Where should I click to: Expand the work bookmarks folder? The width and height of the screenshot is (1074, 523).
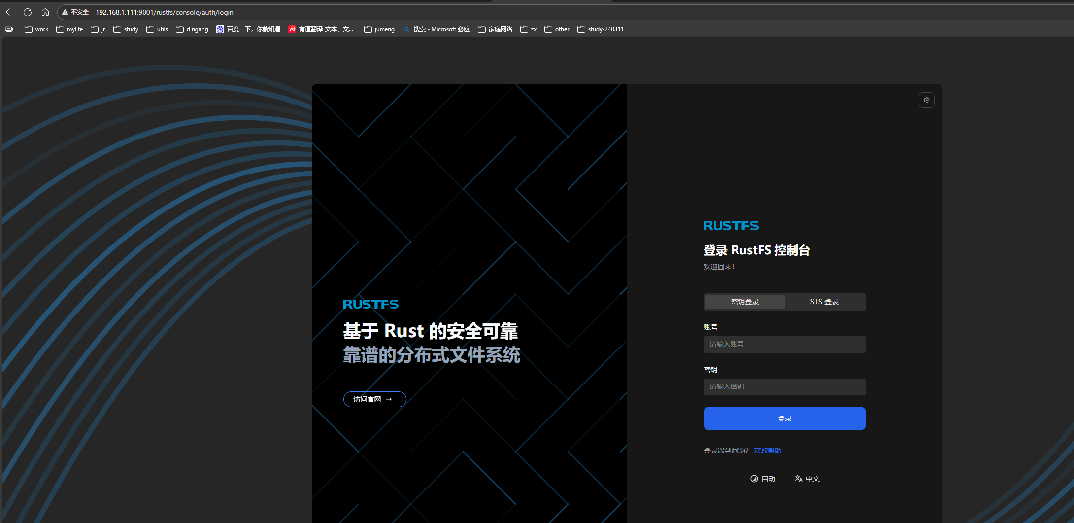[36, 29]
